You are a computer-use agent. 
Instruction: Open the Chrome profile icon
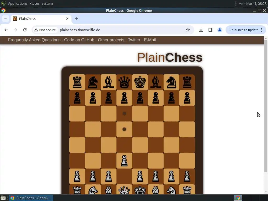220,30
